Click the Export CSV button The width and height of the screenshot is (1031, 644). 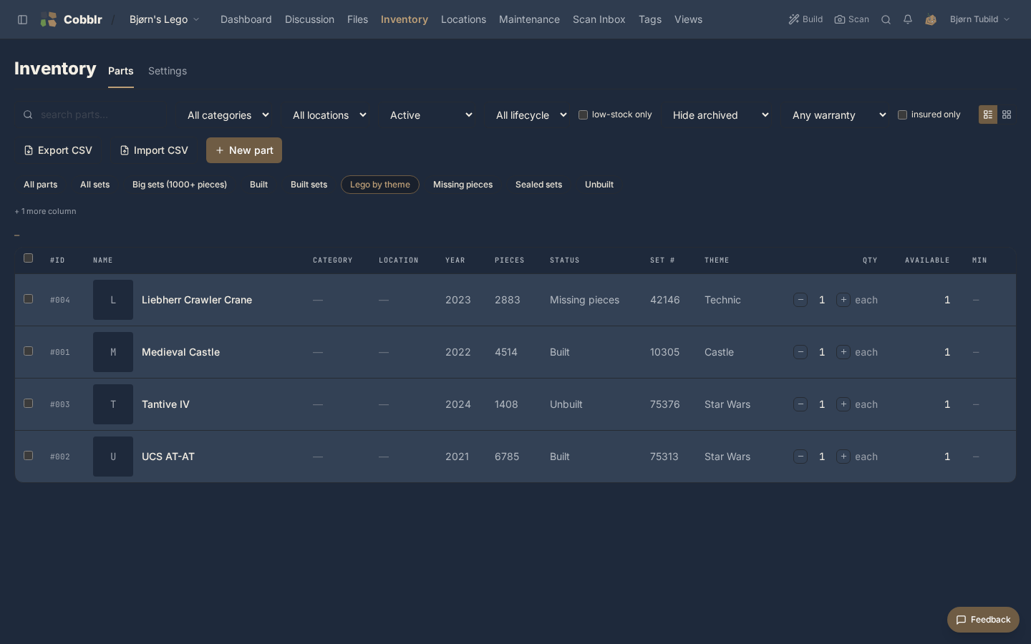(x=58, y=150)
